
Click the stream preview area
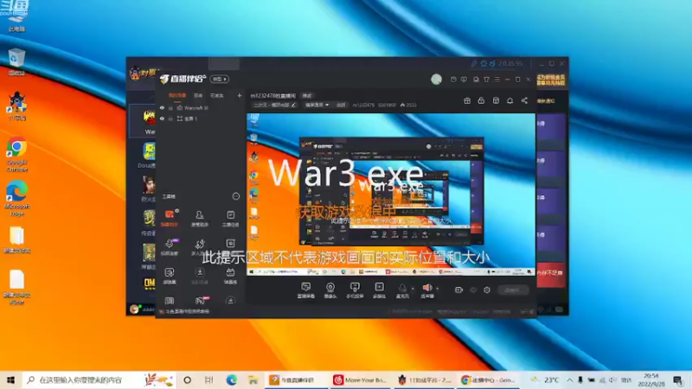pos(391,194)
